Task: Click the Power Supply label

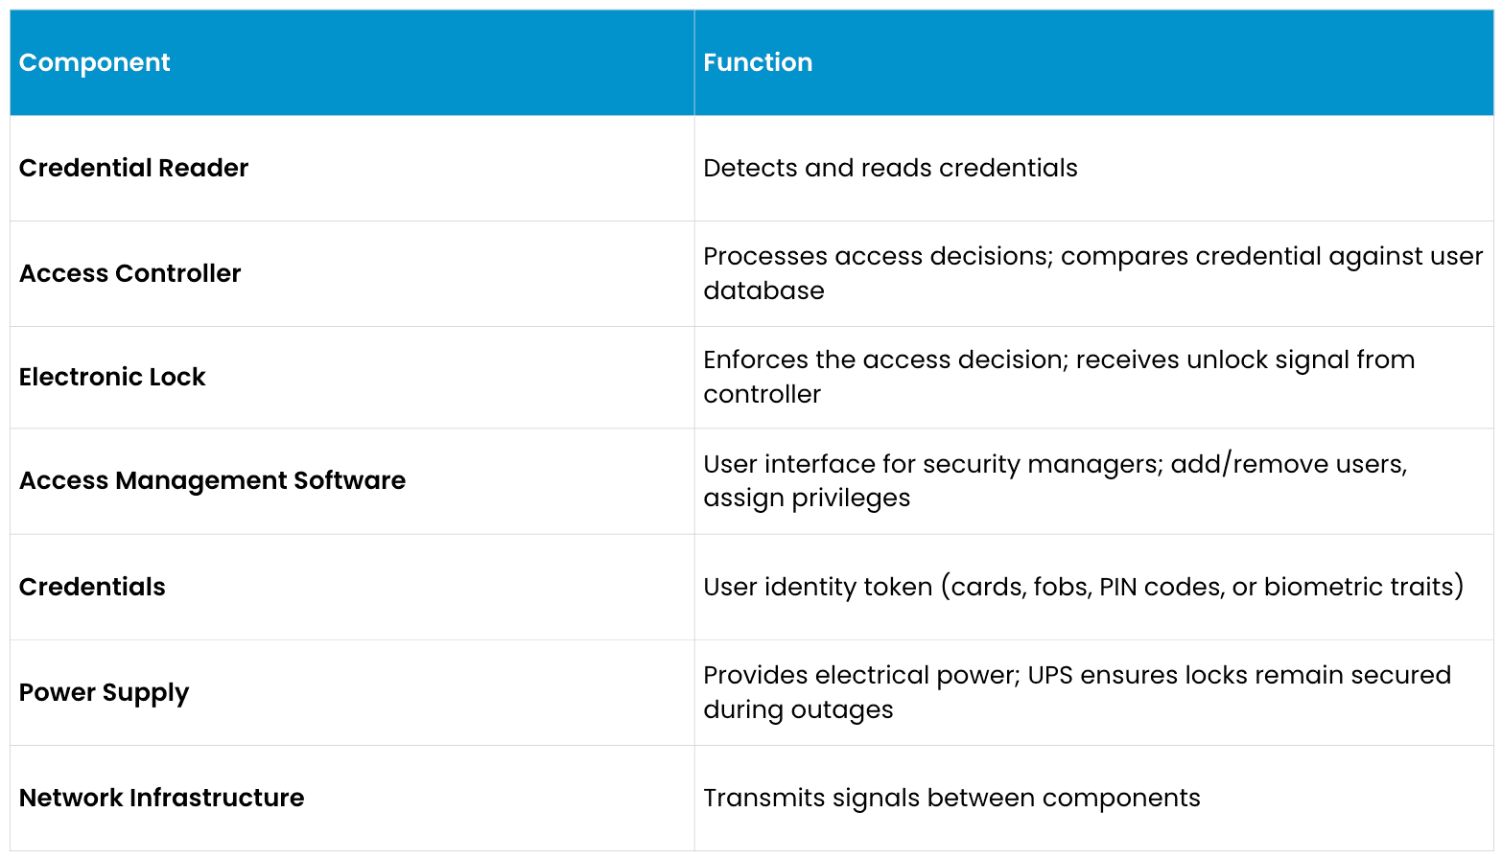Action: tap(104, 692)
